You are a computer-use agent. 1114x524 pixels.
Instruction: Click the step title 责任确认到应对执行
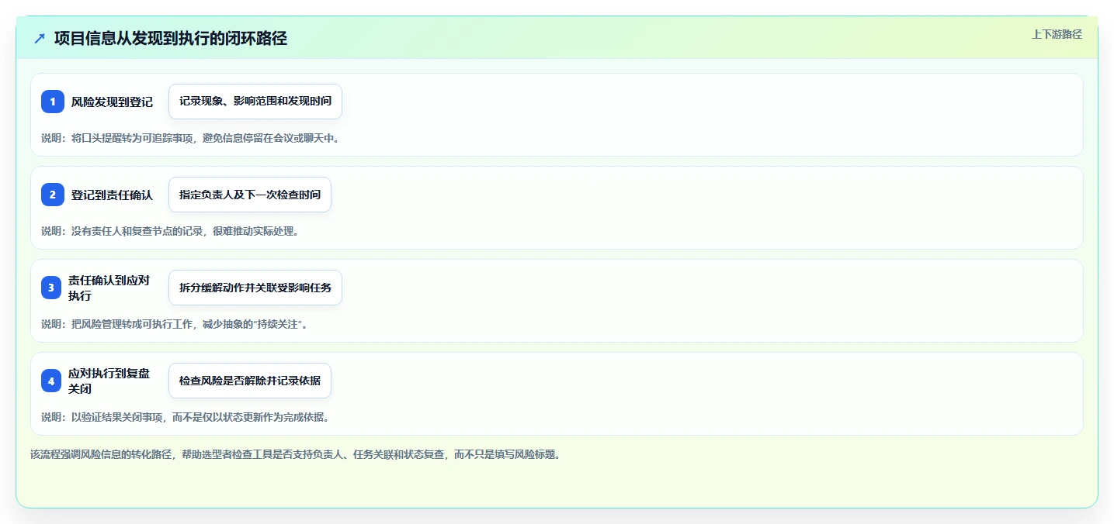coord(109,288)
